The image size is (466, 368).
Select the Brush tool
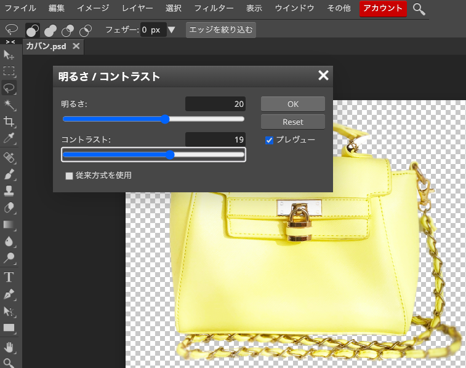pyautogui.click(x=9, y=174)
